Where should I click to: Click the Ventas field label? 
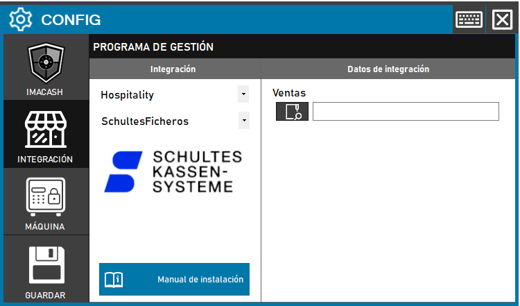pos(289,93)
